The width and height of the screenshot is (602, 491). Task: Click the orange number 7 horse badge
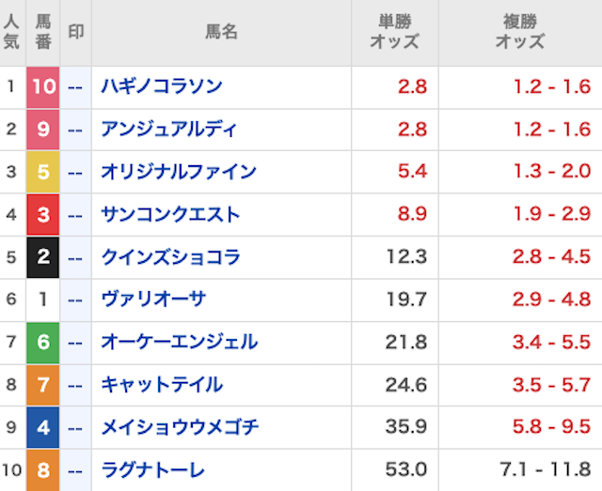pyautogui.click(x=43, y=385)
